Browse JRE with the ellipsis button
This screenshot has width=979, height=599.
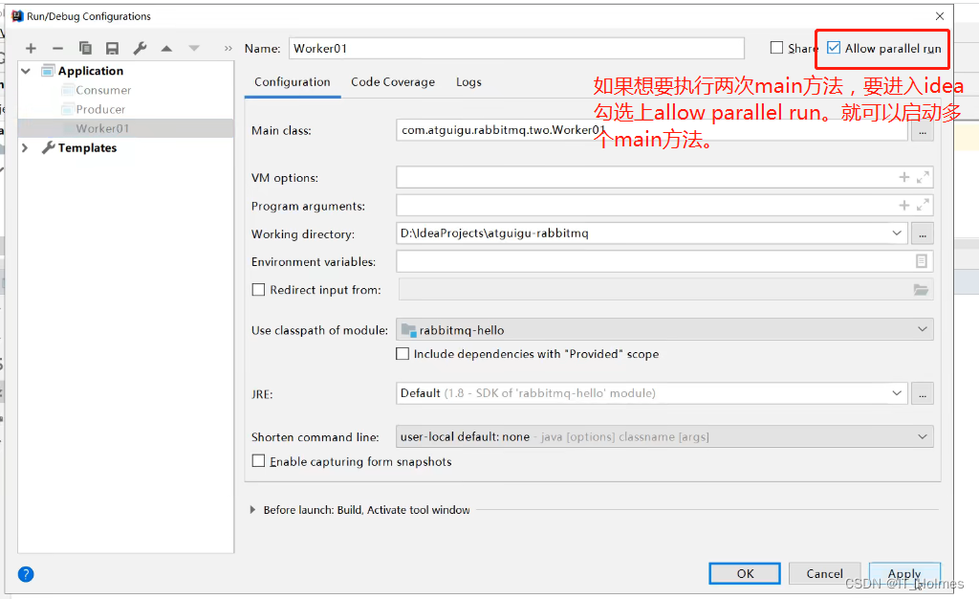pyautogui.click(x=923, y=393)
